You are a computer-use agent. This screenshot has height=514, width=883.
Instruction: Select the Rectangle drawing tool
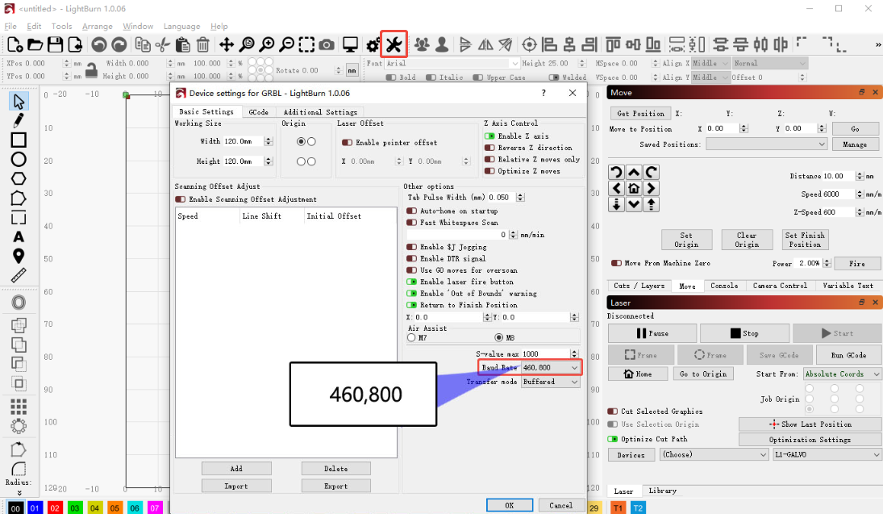coord(19,140)
